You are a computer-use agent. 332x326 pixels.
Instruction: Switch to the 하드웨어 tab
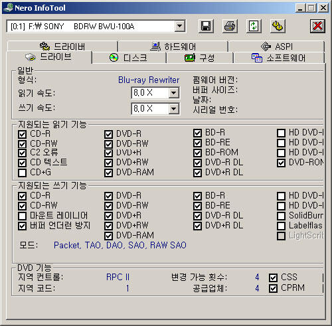pyautogui.click(x=173, y=46)
